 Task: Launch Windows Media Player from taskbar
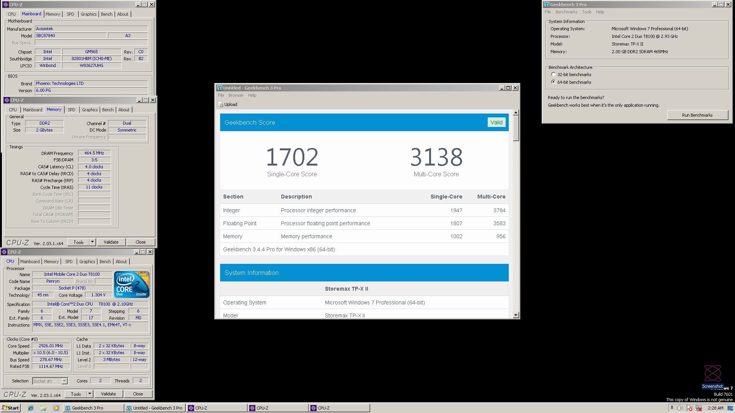(x=56, y=408)
